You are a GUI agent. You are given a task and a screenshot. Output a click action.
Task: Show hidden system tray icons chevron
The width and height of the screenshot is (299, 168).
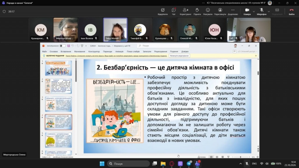tap(241, 164)
